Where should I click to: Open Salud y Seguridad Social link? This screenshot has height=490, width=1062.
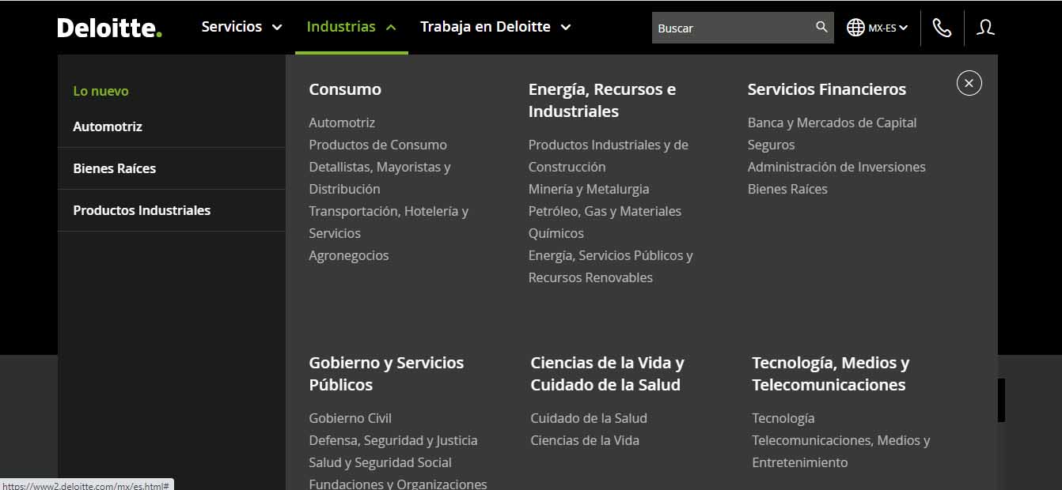(x=380, y=462)
